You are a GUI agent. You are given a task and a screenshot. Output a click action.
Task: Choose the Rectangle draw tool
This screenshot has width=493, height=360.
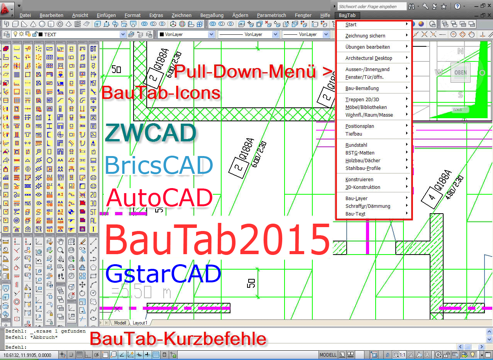93,275
